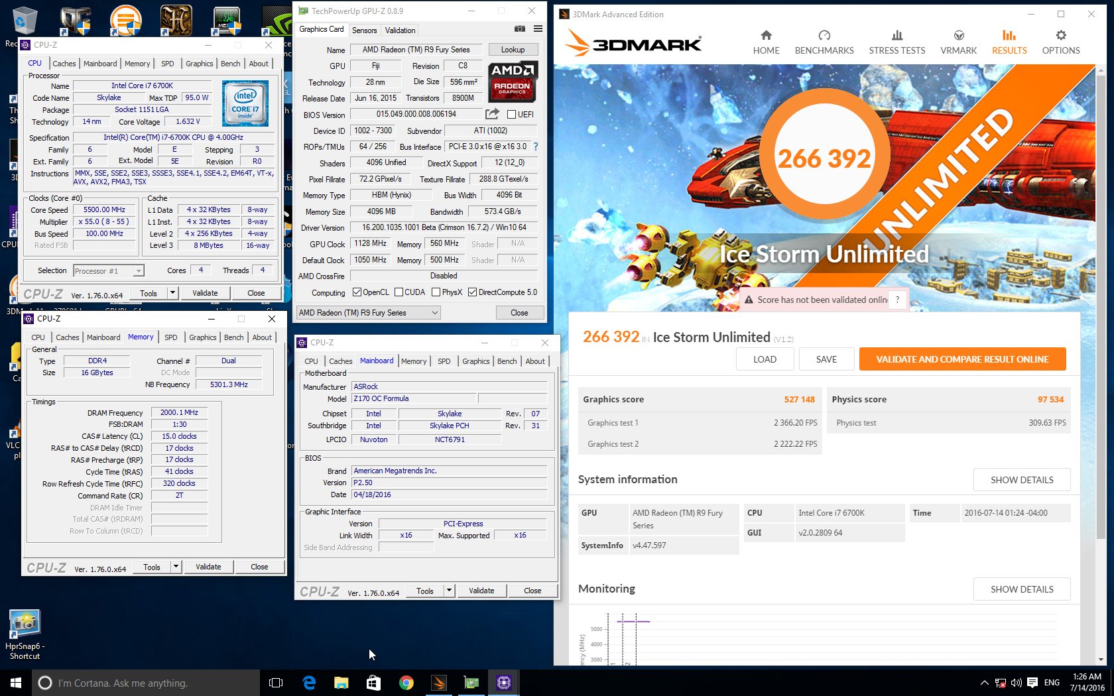Viewport: 1114px width, 696px height.
Task: Go to STRESS TESTS in 3DMark
Action: [897, 42]
